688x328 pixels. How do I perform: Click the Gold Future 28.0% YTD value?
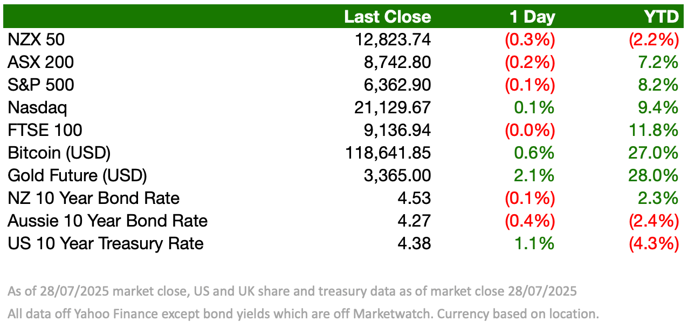click(x=653, y=175)
